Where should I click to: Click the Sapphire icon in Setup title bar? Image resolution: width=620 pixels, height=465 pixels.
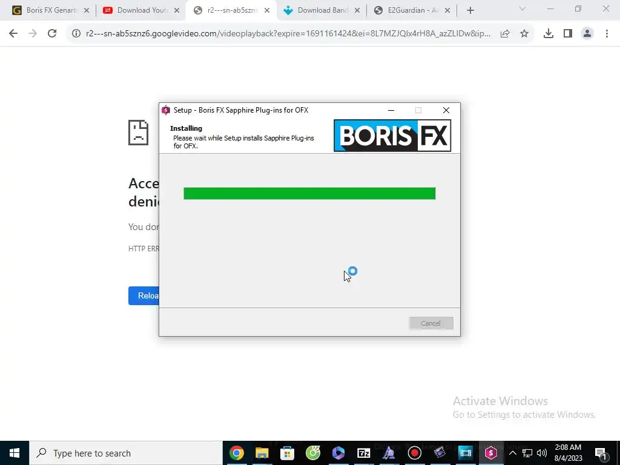tap(166, 110)
